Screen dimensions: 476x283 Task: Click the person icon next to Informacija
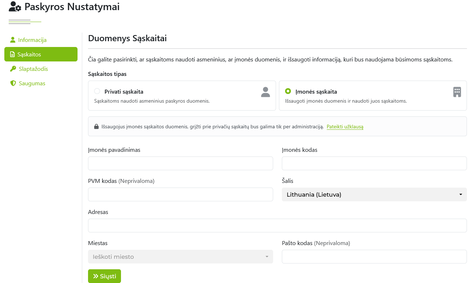coord(13,40)
